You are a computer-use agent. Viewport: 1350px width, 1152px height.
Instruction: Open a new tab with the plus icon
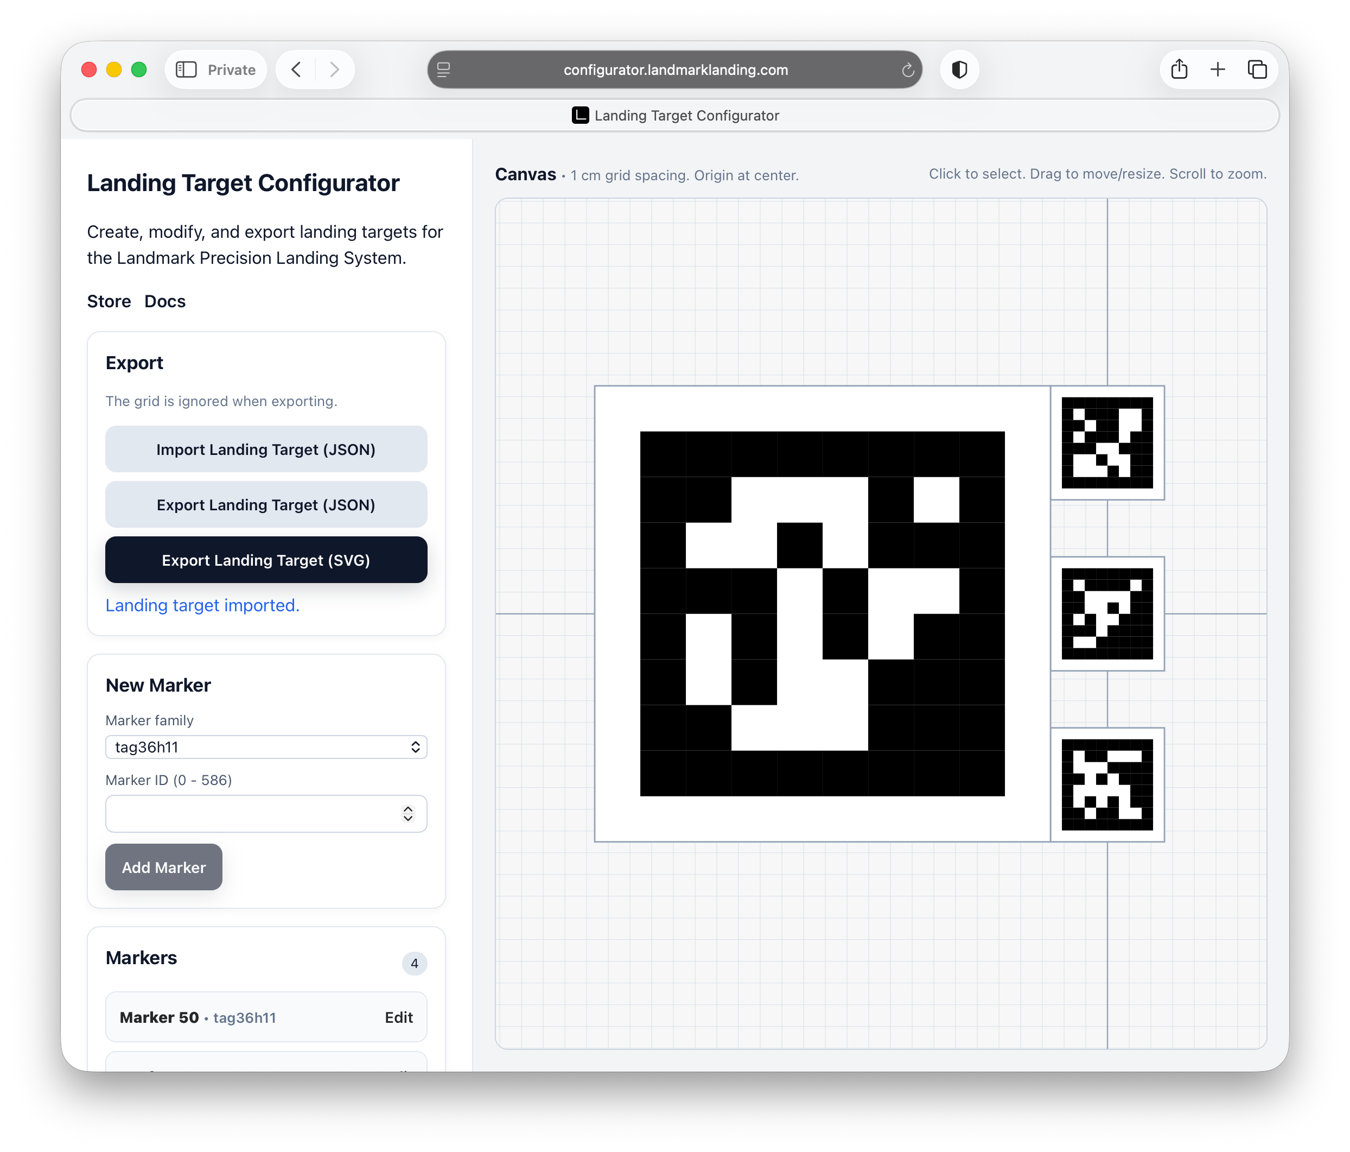point(1217,69)
